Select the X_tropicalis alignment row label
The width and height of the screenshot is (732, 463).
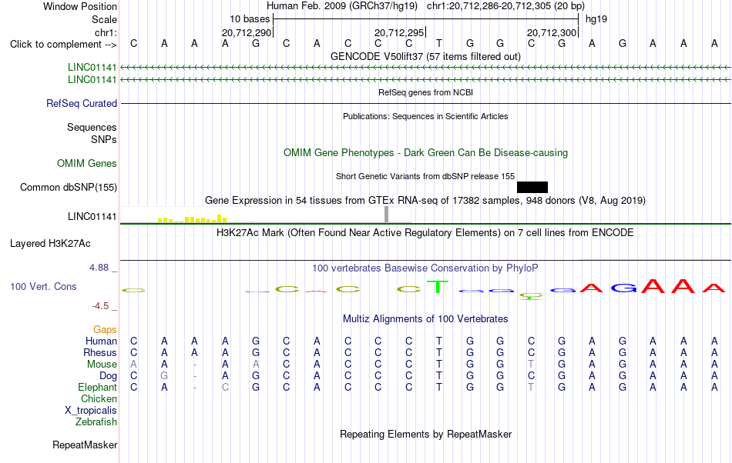(x=91, y=411)
